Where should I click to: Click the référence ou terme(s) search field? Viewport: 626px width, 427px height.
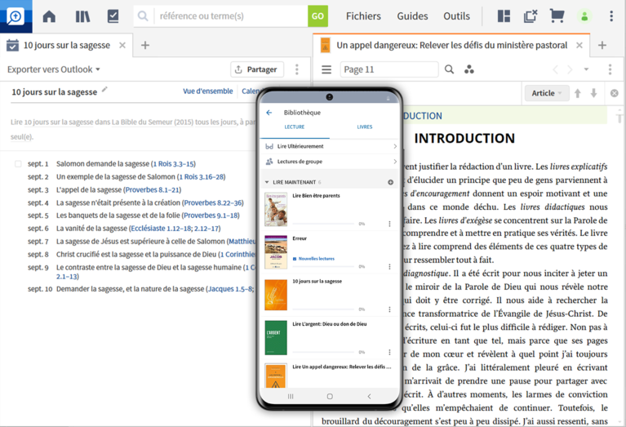pyautogui.click(x=231, y=16)
